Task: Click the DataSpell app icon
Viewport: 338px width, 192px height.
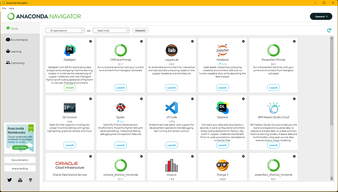Action: pyautogui.click(x=70, y=50)
